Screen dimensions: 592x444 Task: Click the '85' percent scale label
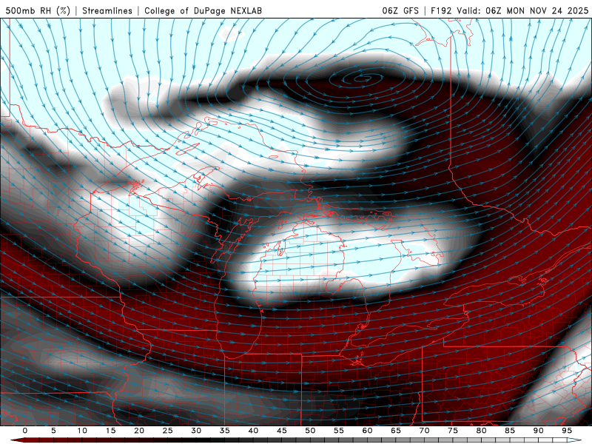coord(510,431)
